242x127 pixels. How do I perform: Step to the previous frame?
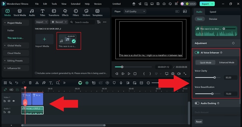point(117,74)
